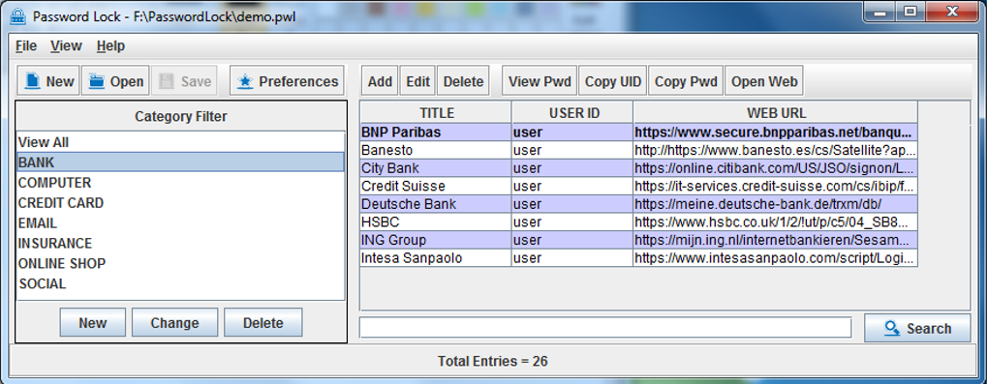Select the INSURANCE category
The width and height of the screenshot is (988, 384).
(x=180, y=243)
